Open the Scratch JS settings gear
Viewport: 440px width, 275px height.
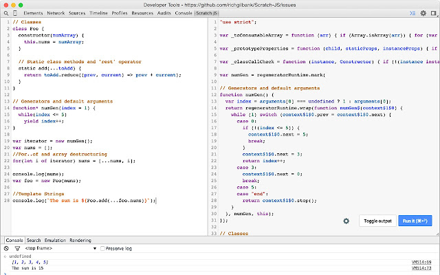(x=346, y=221)
